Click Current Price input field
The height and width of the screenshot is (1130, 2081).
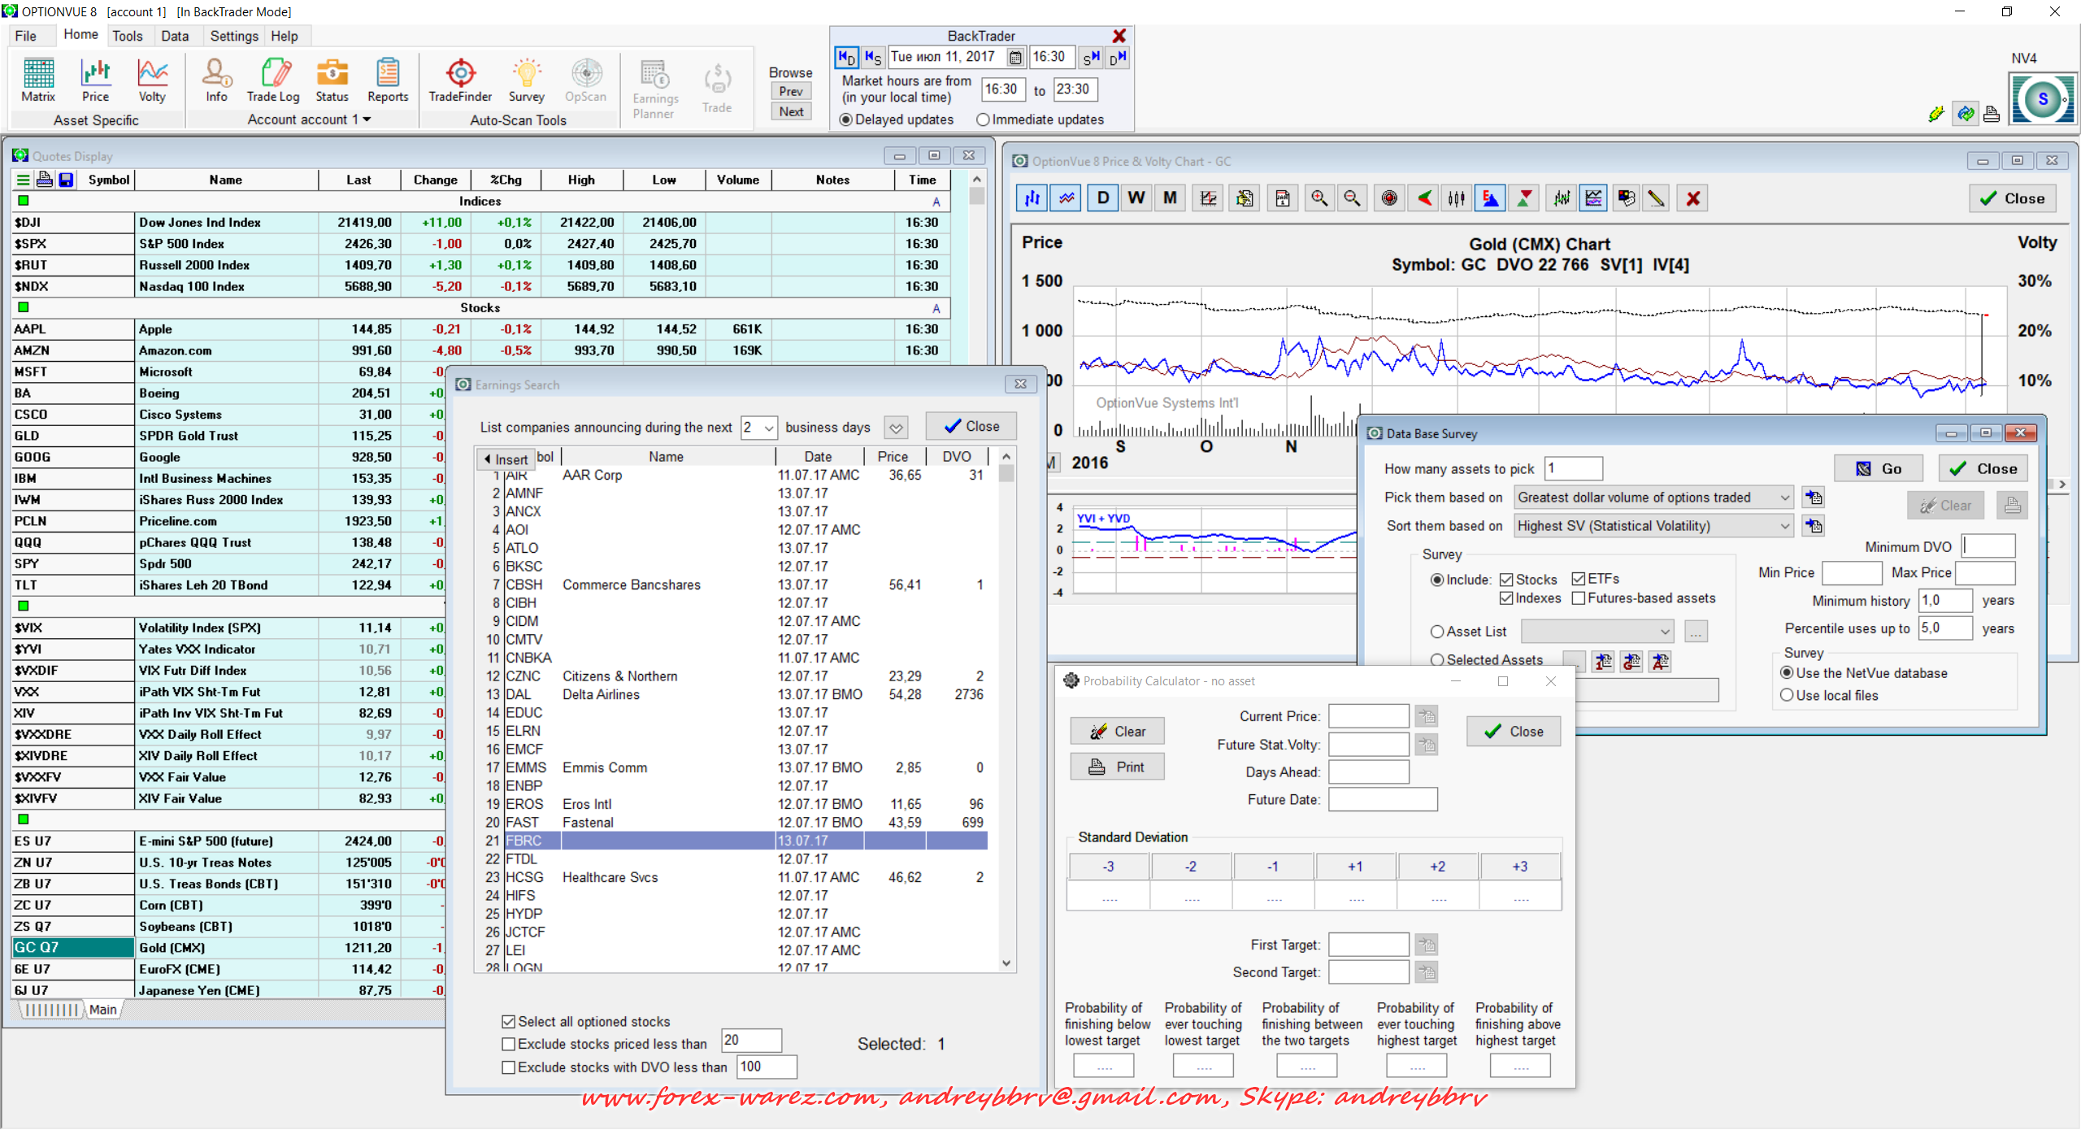(1368, 716)
